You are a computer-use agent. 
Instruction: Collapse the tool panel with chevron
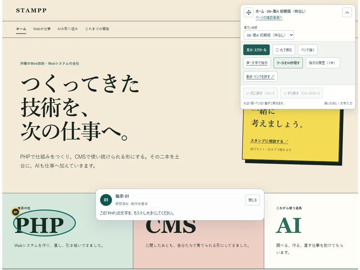[347, 12]
